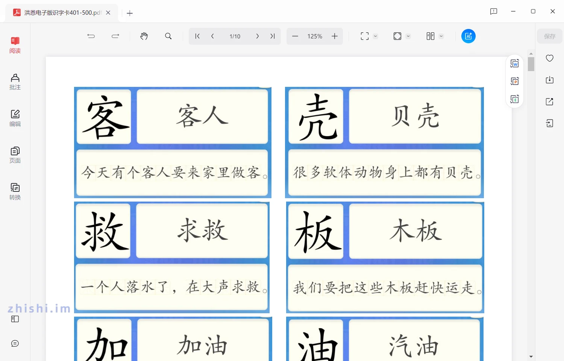
Task: Go to the next page
Action: pyautogui.click(x=258, y=36)
